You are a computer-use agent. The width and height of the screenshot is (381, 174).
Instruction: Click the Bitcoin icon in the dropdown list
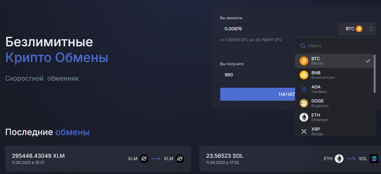304,61
